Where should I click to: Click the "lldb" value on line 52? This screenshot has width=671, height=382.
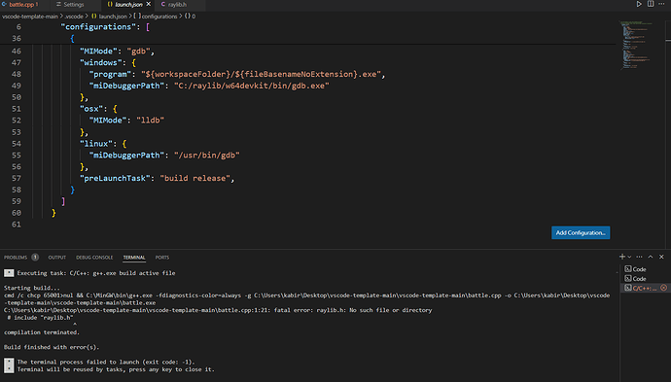[x=150, y=121]
